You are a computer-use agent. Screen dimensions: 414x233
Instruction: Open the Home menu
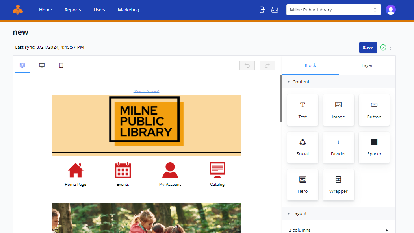[x=45, y=10]
